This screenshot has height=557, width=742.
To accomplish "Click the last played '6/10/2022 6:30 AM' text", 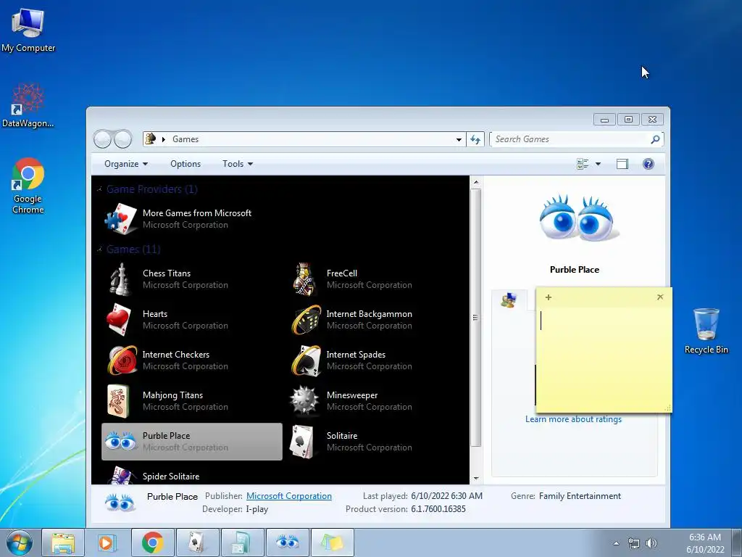I will tap(446, 496).
